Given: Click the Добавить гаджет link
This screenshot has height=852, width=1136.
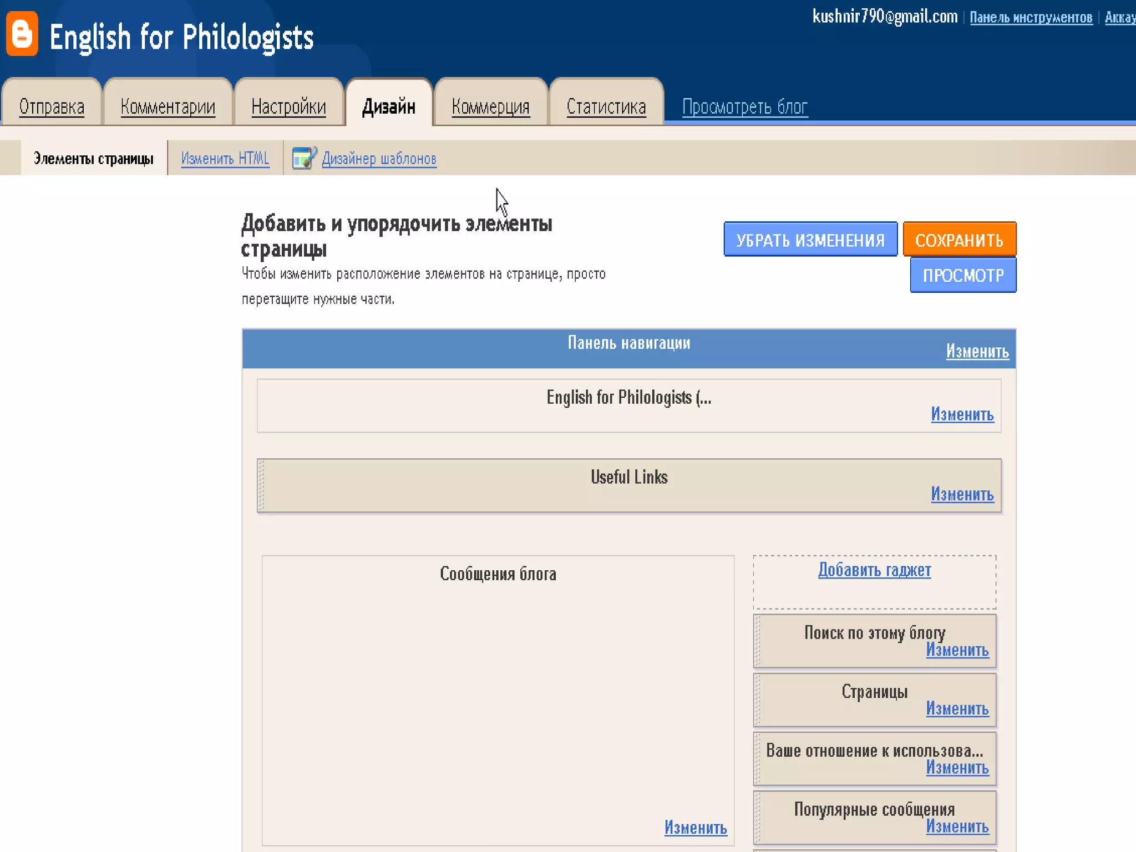Looking at the screenshot, I should coord(874,570).
